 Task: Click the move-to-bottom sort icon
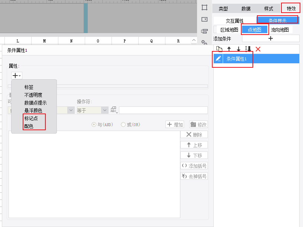click(248, 49)
